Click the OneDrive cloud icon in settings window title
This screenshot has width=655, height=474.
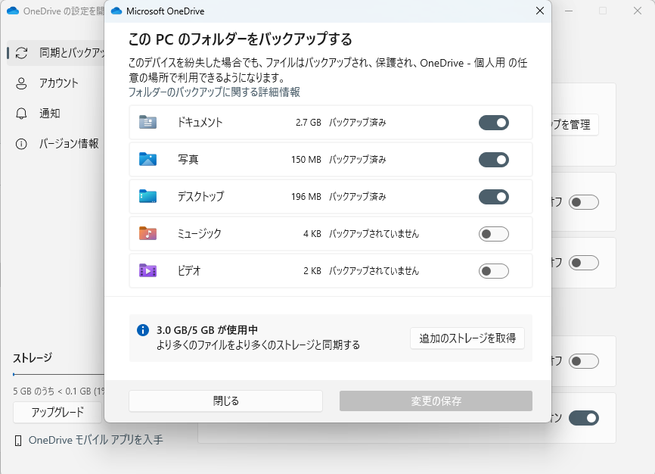tap(13, 11)
